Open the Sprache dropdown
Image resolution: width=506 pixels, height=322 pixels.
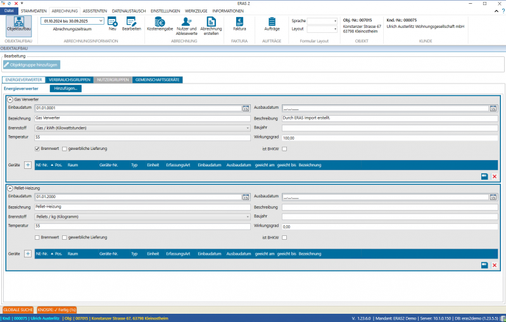pos(335,21)
